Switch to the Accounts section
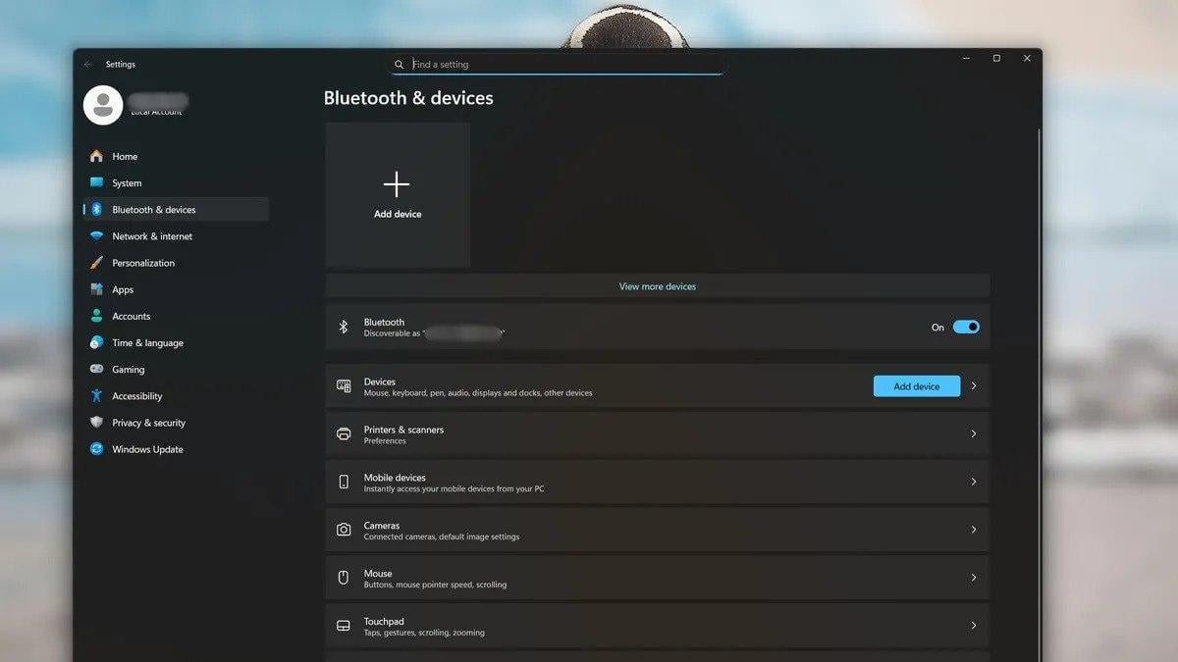The height and width of the screenshot is (662, 1178). (x=131, y=317)
